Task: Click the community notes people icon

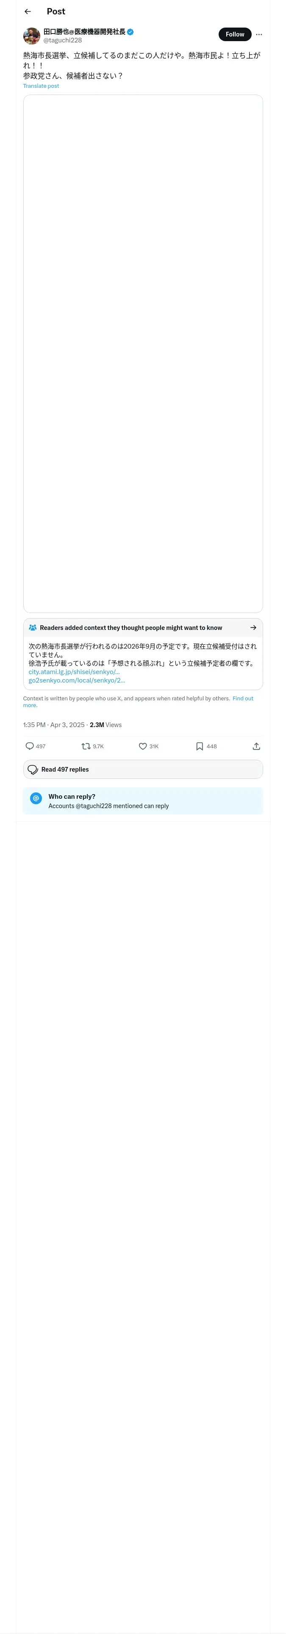Action: coord(33,627)
